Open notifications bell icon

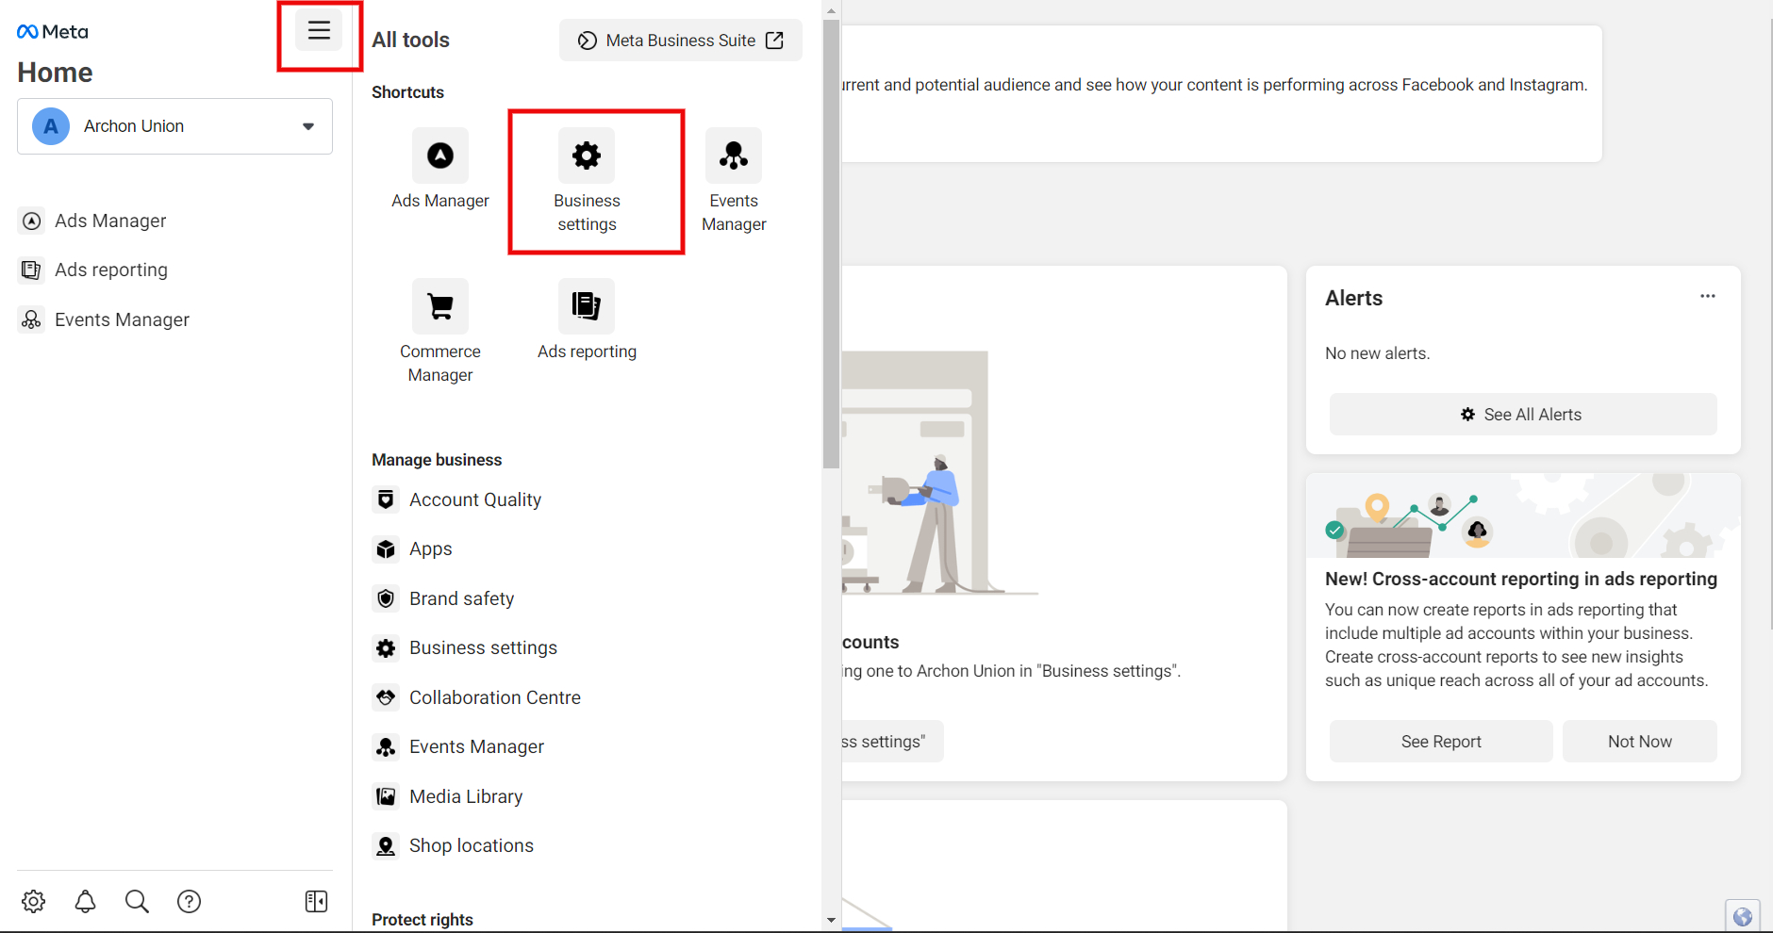tap(85, 902)
